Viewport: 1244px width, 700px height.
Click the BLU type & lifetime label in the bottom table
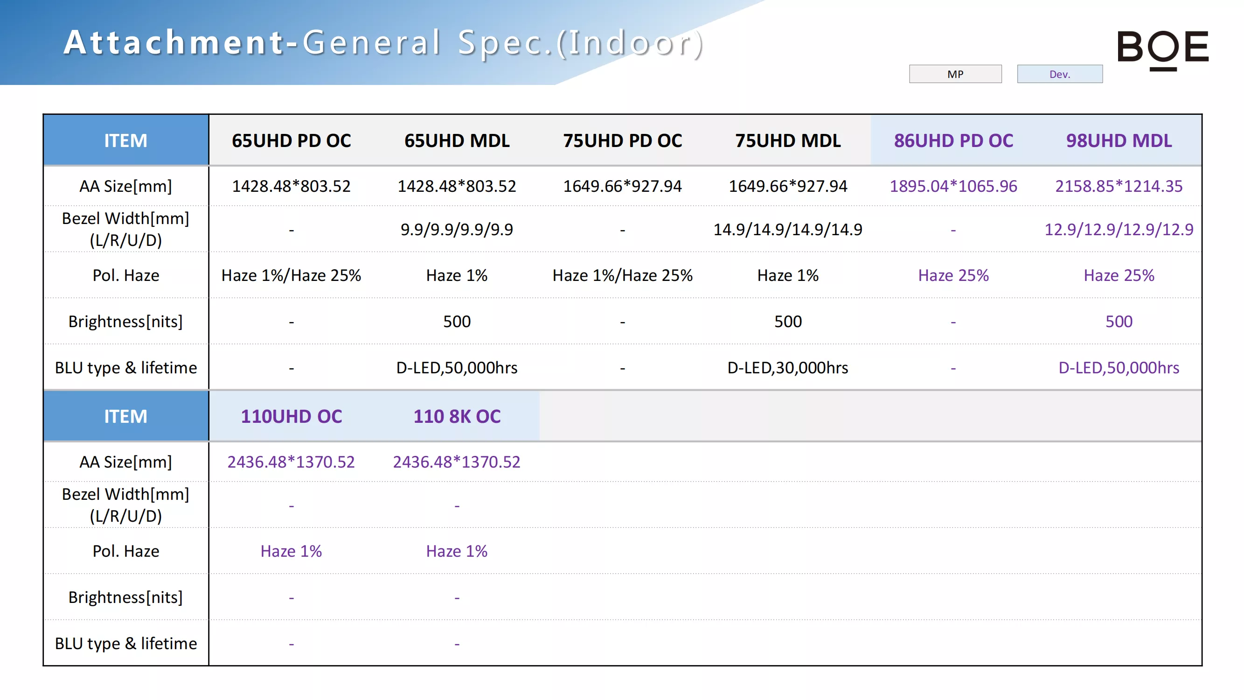pos(125,644)
